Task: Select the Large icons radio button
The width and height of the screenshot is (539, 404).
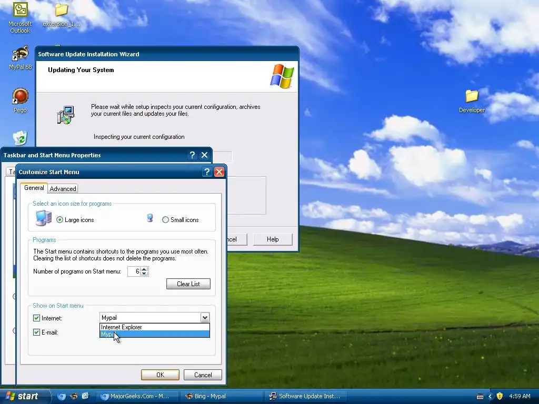Action: click(60, 220)
